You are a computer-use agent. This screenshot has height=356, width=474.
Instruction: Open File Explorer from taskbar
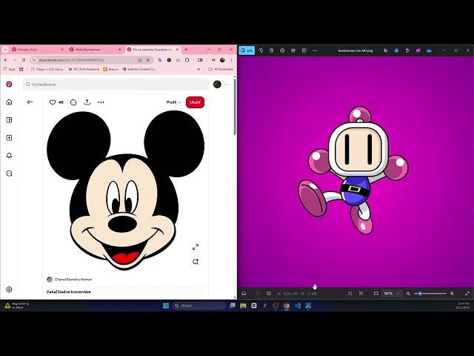click(x=243, y=306)
